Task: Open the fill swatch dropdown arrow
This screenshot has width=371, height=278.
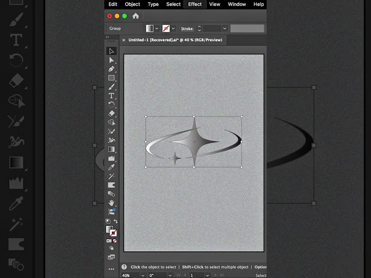Action: pos(157,28)
